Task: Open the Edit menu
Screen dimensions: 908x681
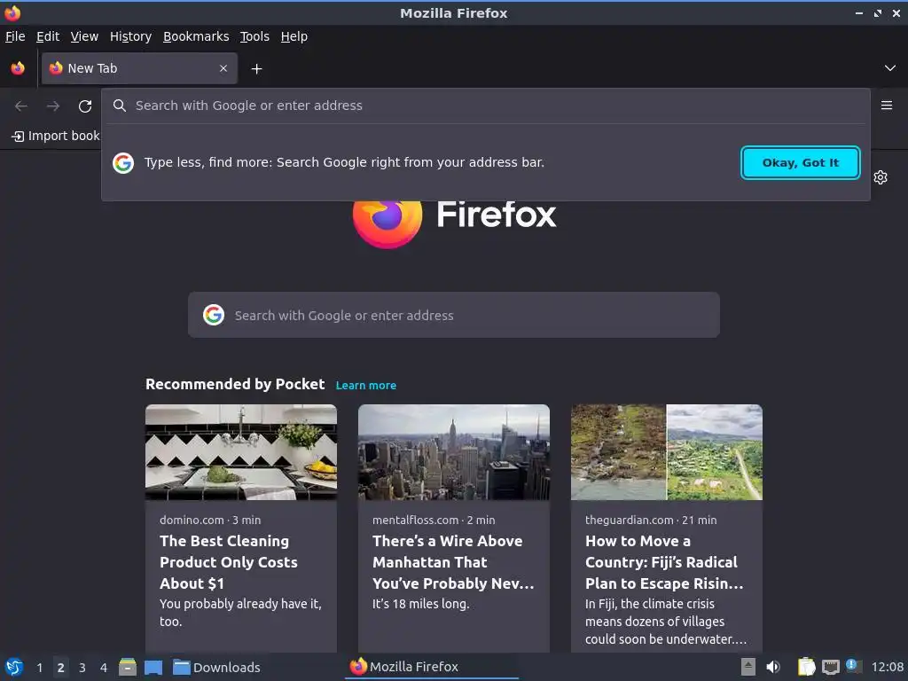Action: (x=48, y=36)
